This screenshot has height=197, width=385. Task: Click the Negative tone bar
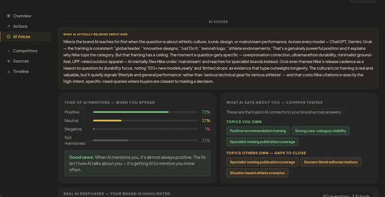coord(93,129)
